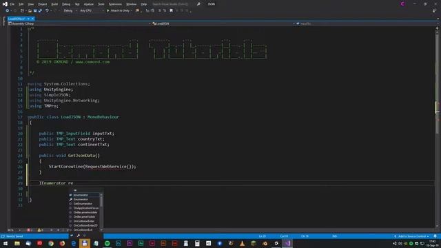Open the Project menu
Screen dimensions: 441x248
point(43,4)
